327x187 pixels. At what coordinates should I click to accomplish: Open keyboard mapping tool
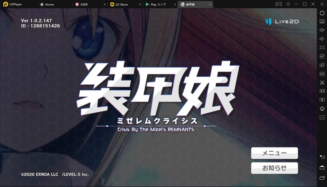pyautogui.click(x=322, y=21)
